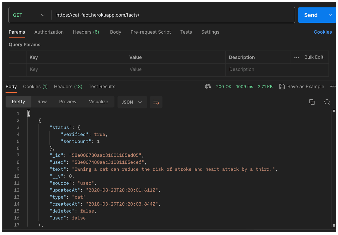Click the empty Value input cell

176,69
